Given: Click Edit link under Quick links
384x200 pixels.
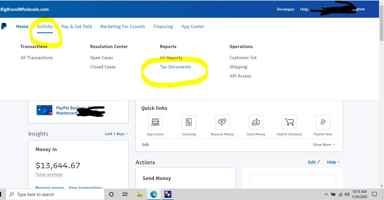Looking at the screenshot, I should pos(146,145).
